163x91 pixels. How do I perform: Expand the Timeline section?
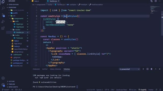[x=12, y=84]
